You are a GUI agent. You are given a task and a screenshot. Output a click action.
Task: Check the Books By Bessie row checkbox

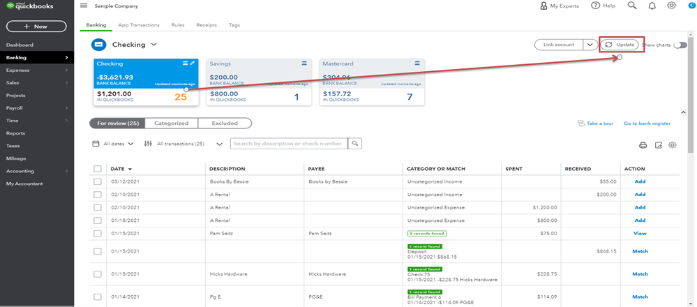click(98, 181)
